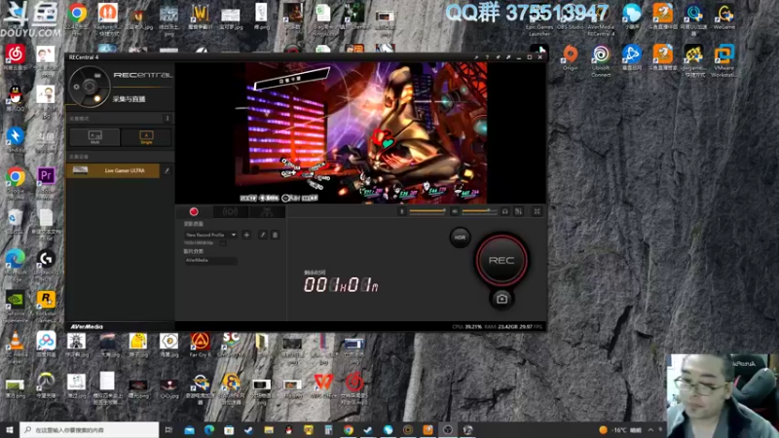Select Single capture mode
This screenshot has height=438, width=779.
[147, 137]
